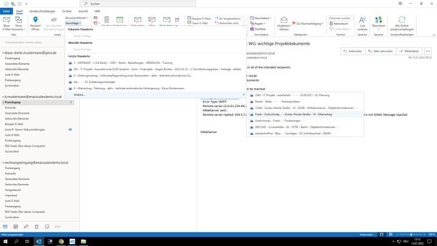This screenshot has width=437, height=246.
Task: Collapse the klaus-dieter.mustermann@gmx.de account
Action: [3, 53]
